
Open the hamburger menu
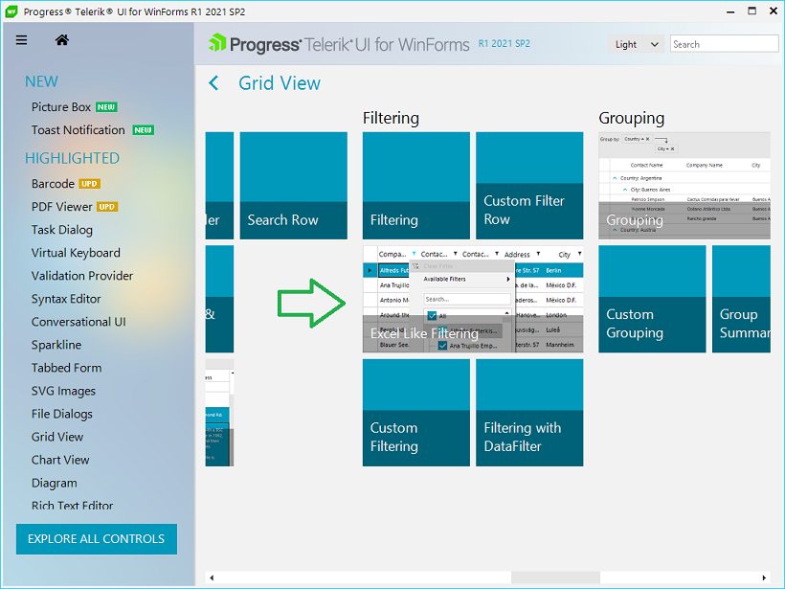21,40
